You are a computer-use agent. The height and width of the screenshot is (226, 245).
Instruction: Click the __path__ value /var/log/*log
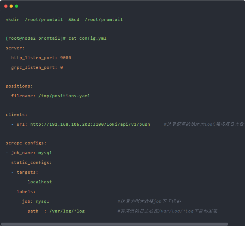(x=67, y=211)
